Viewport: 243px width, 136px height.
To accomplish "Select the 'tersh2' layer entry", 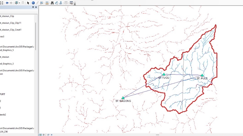I will point(3,115).
